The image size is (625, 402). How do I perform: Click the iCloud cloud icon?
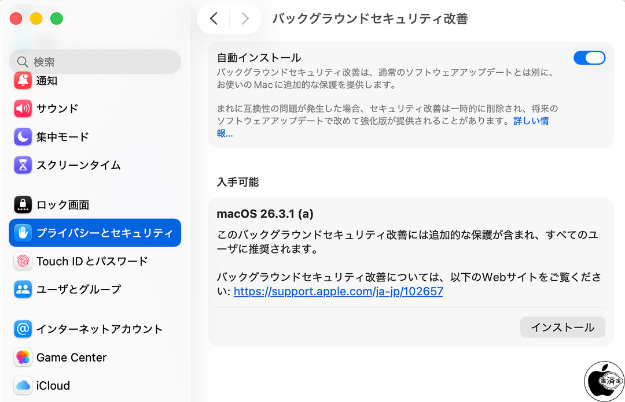click(x=23, y=385)
